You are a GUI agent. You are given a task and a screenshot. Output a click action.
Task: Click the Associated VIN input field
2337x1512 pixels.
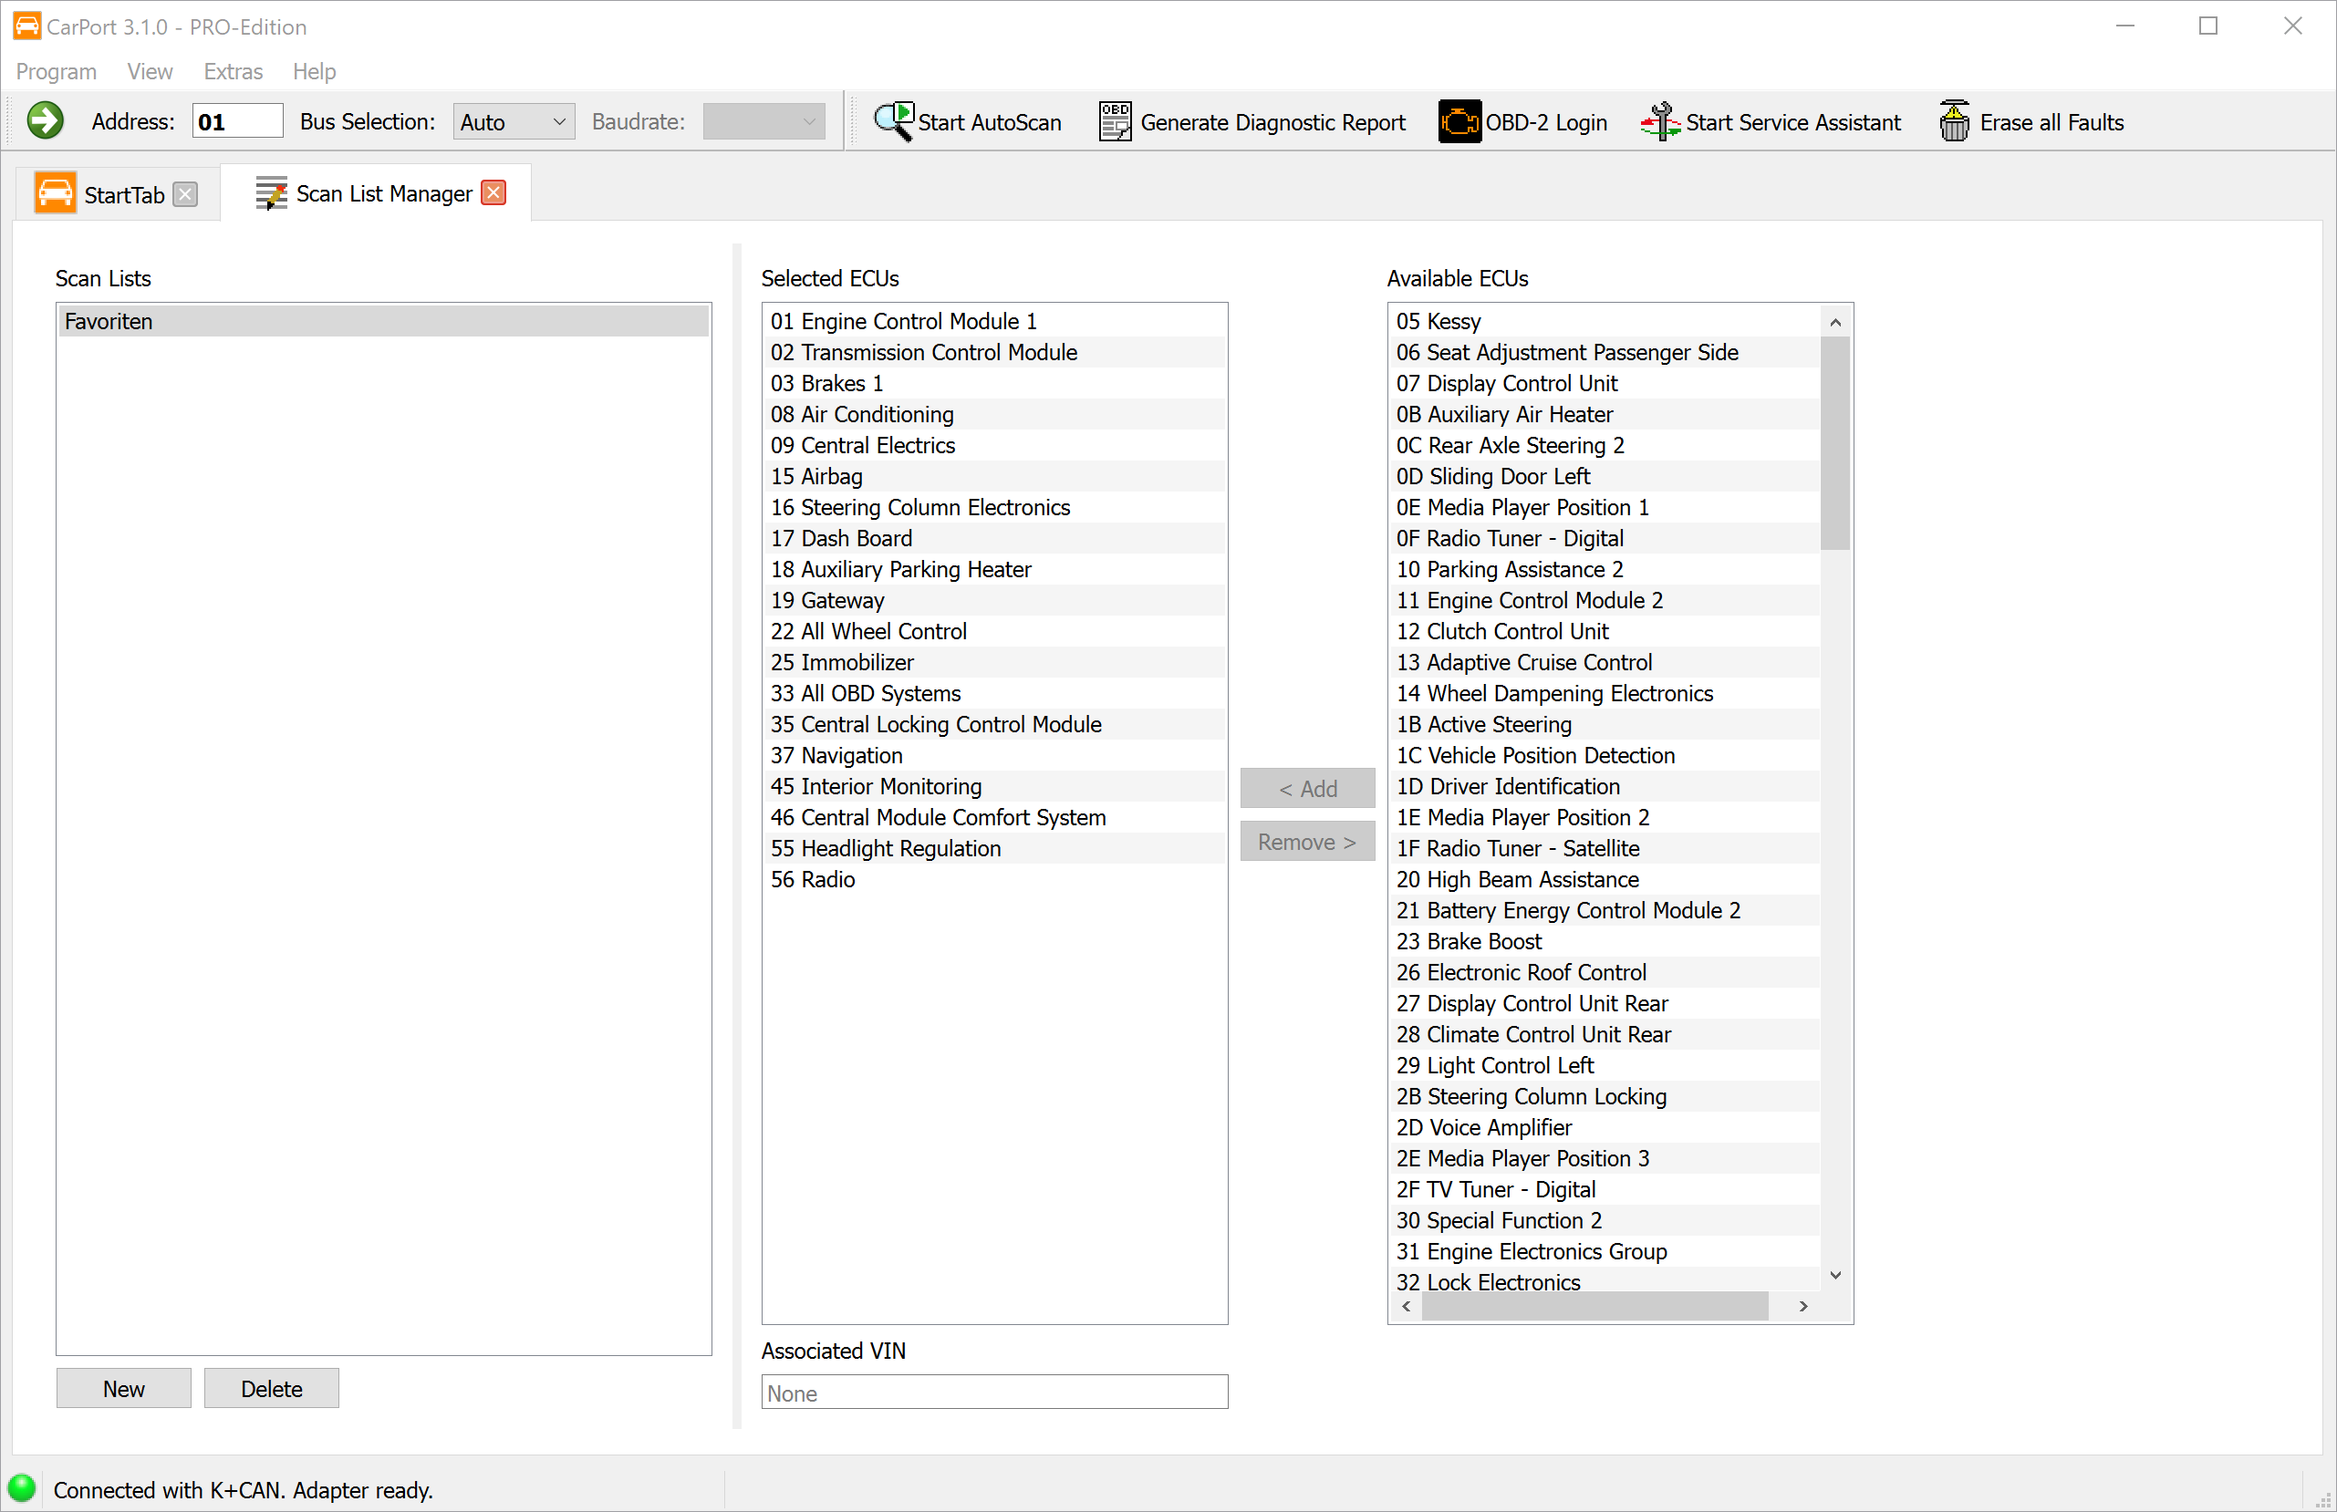(993, 1393)
